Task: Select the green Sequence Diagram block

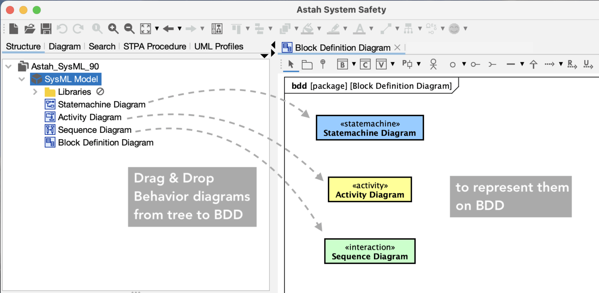Action: 370,251
